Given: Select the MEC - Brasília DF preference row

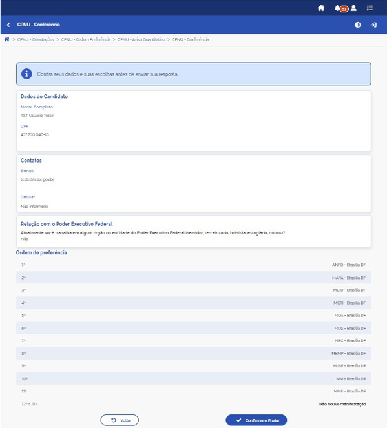Looking at the screenshot, I should pos(194,341).
